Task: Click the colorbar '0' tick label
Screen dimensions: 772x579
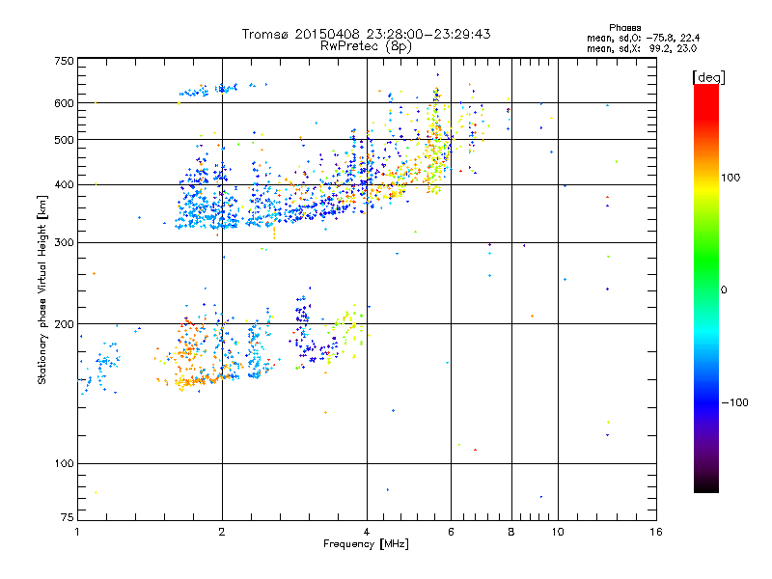Action: point(724,289)
